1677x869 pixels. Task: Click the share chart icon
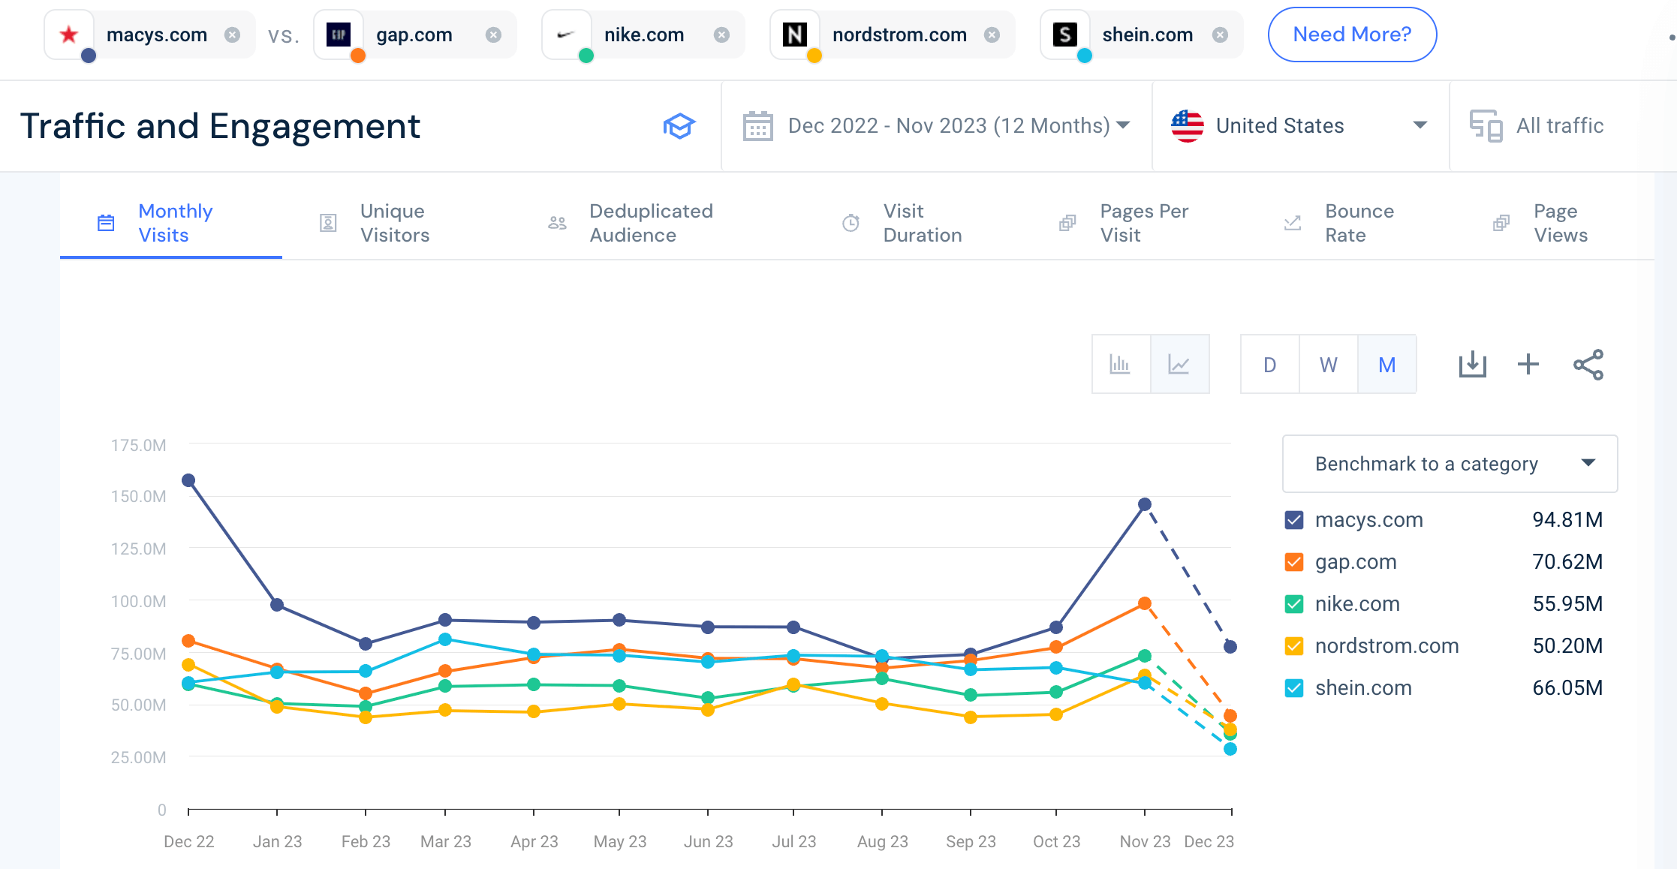tap(1588, 365)
